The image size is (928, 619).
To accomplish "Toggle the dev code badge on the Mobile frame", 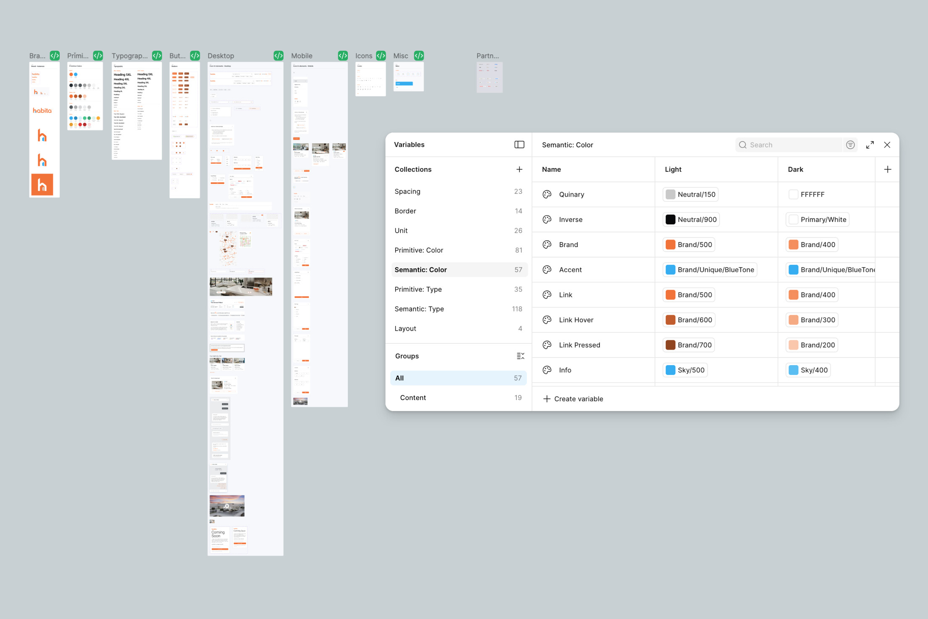I will (x=342, y=55).
